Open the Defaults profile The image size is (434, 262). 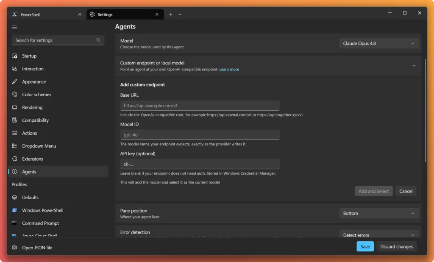(x=58, y=198)
